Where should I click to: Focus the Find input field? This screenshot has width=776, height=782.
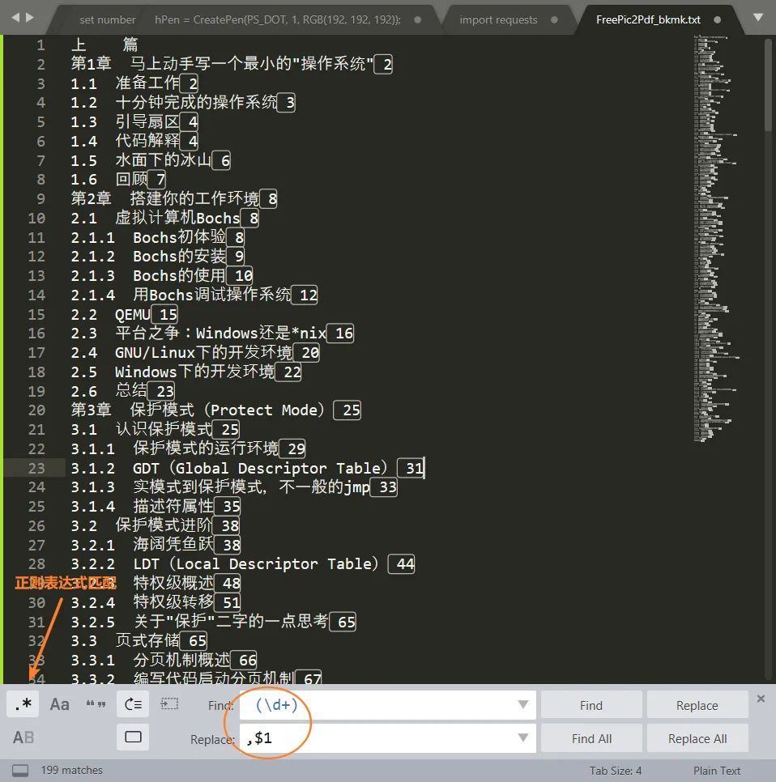click(x=387, y=705)
